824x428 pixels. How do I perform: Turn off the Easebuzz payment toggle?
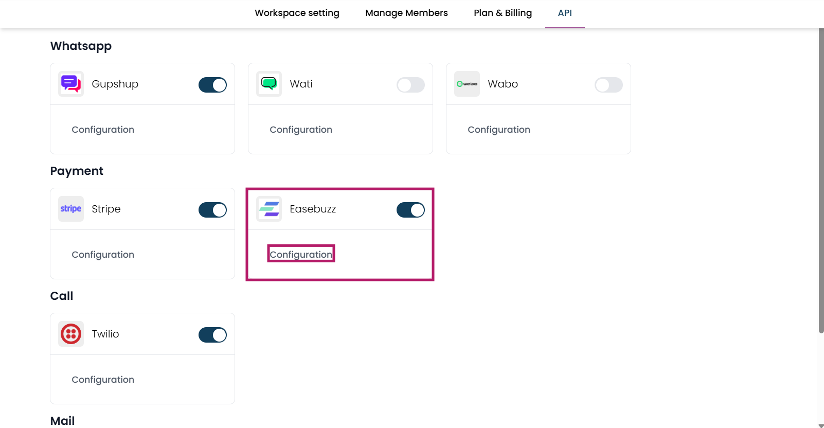click(410, 210)
